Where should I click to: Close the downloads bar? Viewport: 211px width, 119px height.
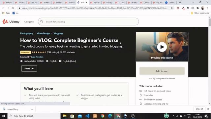(208, 109)
